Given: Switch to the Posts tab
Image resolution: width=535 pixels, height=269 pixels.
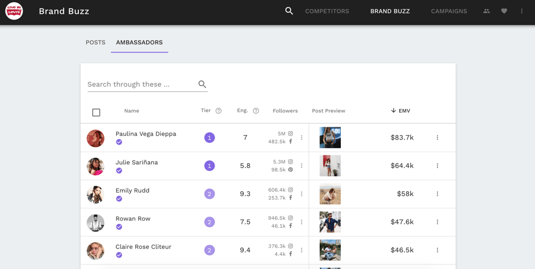Looking at the screenshot, I should [x=95, y=42].
